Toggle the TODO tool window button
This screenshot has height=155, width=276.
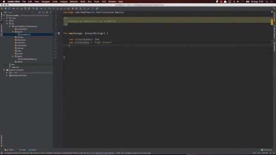[9, 150]
